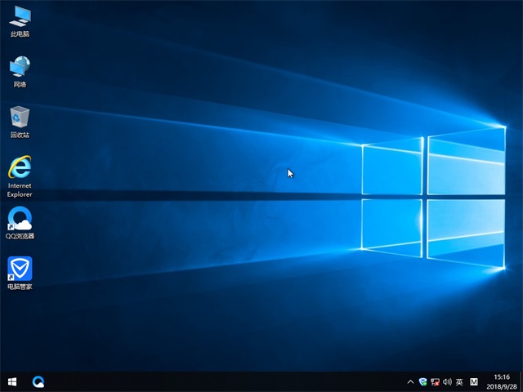Open the clock showing 15:16
The height and width of the screenshot is (392, 523).
click(x=498, y=376)
